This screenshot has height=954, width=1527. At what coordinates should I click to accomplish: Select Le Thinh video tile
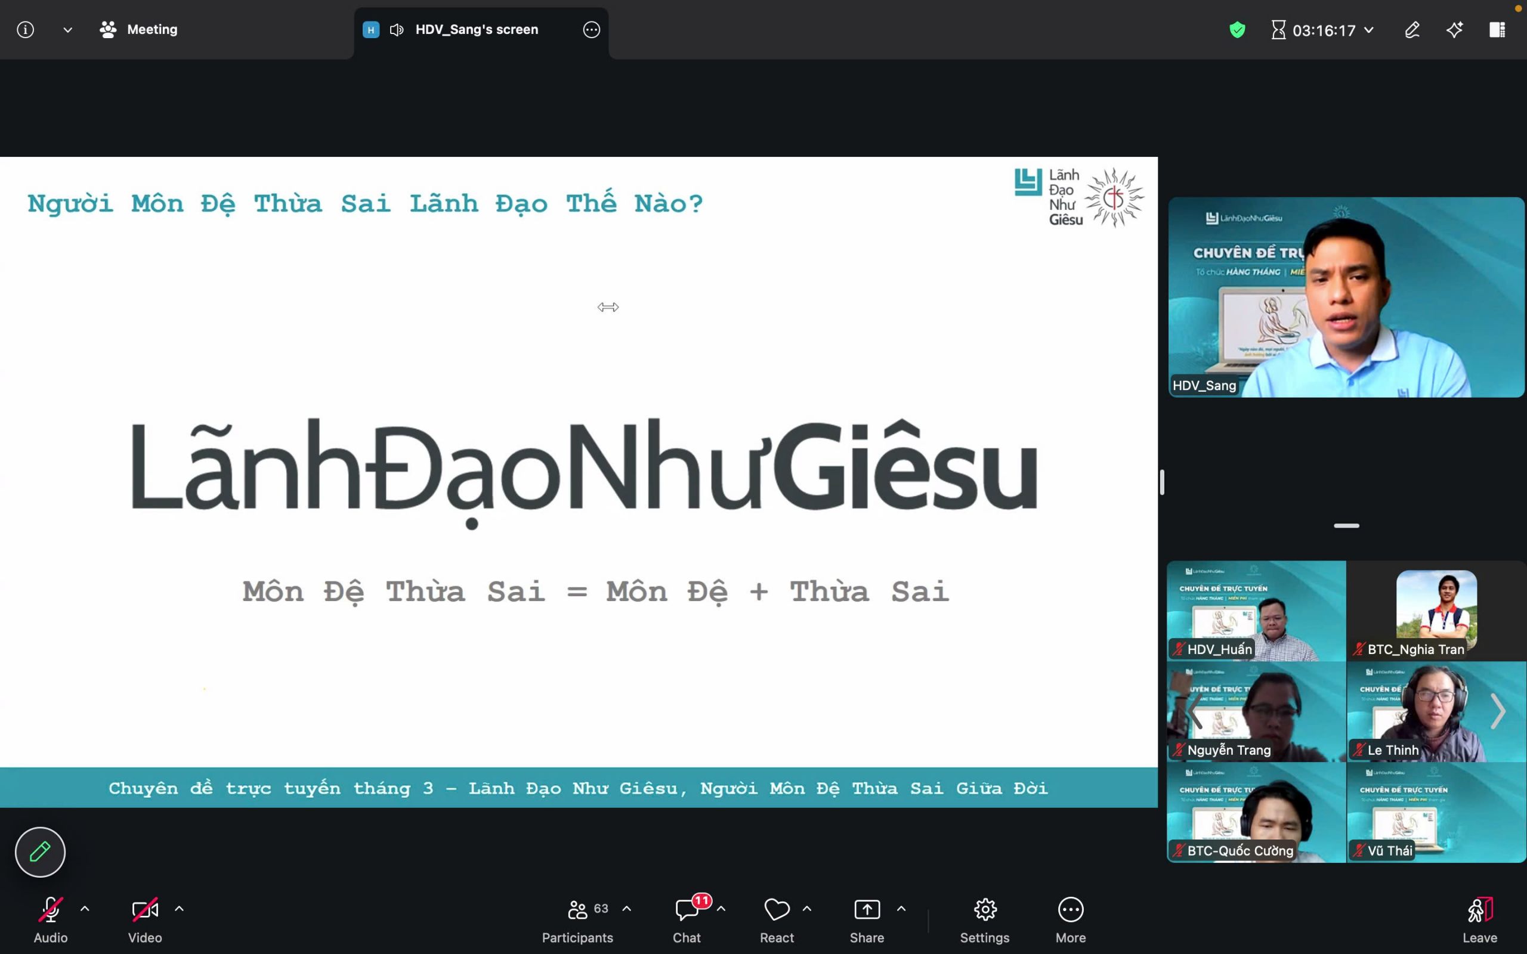pyautogui.click(x=1437, y=712)
